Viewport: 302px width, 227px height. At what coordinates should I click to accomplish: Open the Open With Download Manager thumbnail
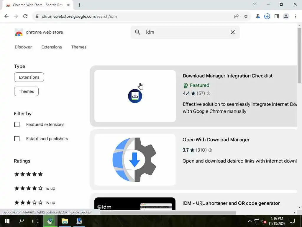pos(135,160)
